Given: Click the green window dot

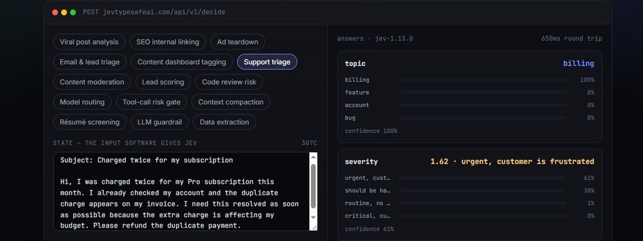Looking at the screenshot, I should click(73, 12).
